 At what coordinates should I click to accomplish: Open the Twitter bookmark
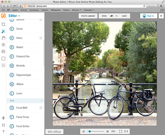click(45, 10)
